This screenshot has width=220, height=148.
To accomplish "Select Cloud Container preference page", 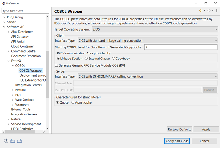I will pos(22,46).
